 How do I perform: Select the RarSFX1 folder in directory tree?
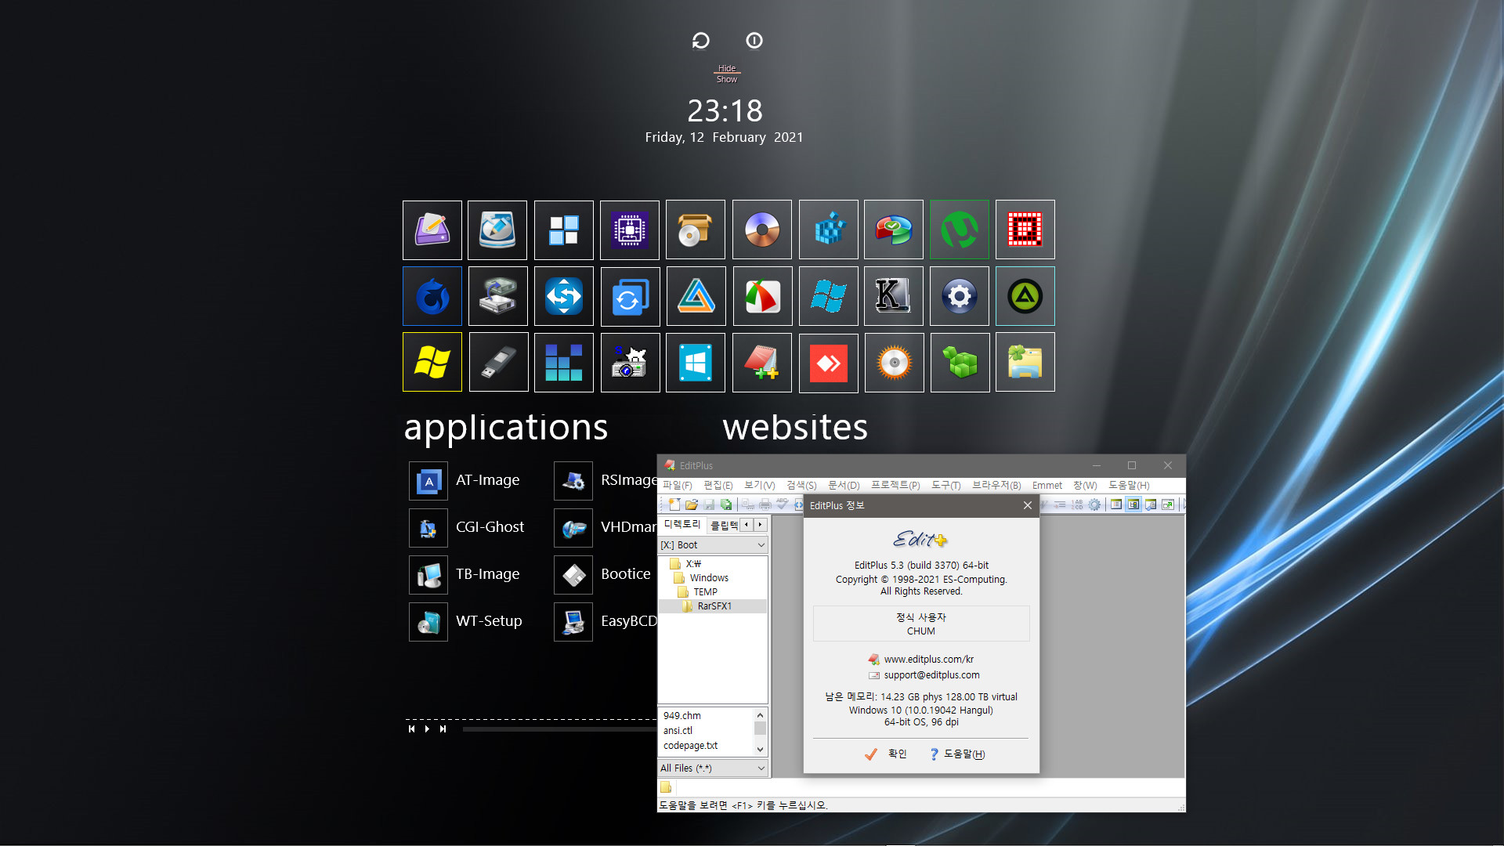(x=714, y=606)
